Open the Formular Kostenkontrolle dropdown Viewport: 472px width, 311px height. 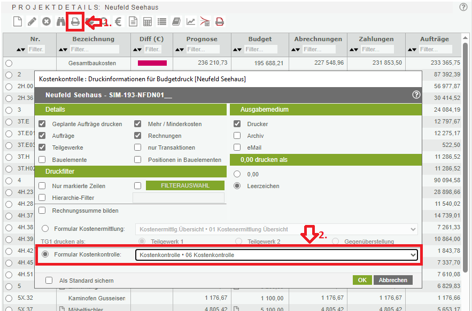tap(276, 255)
